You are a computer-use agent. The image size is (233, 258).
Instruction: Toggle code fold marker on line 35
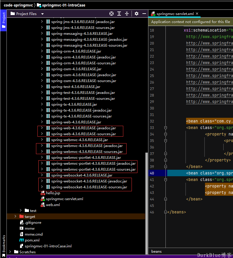[x=165, y=141]
